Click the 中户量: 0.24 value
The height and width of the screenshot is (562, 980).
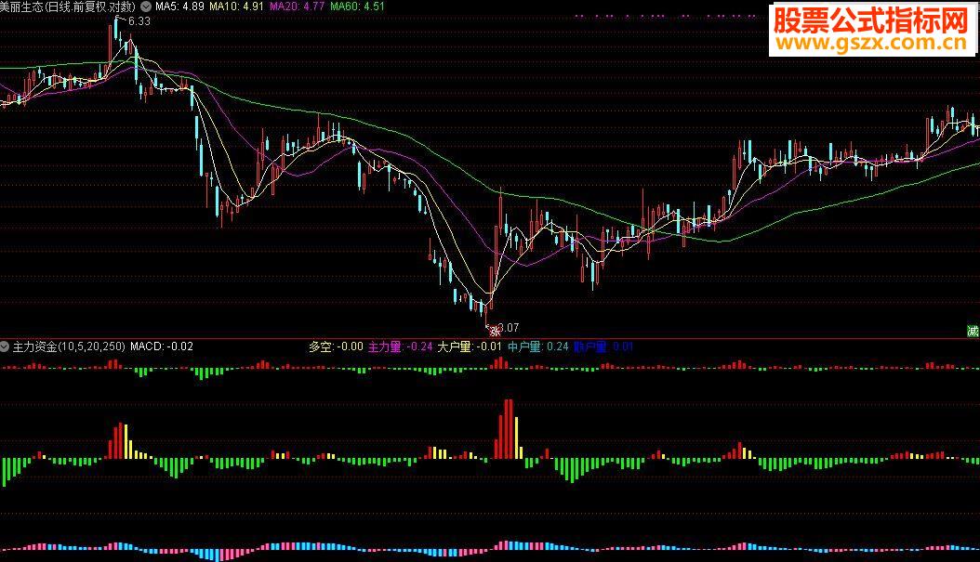click(538, 346)
